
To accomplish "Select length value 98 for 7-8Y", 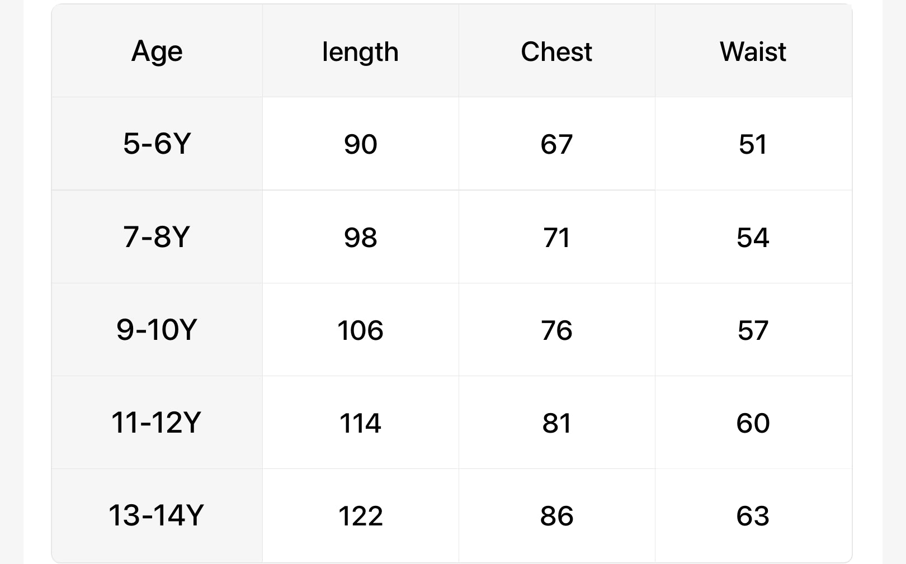I will click(360, 238).
